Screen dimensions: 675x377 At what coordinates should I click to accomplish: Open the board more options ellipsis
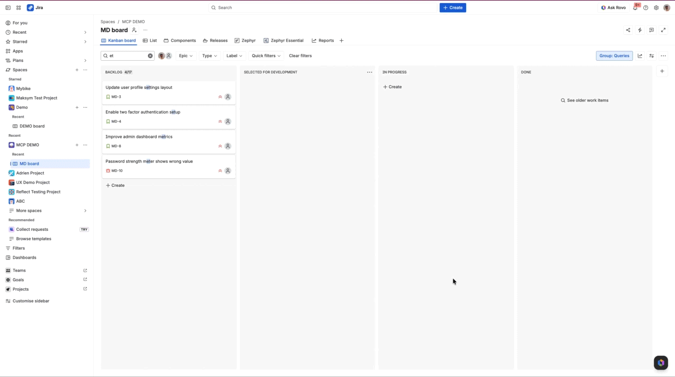663,56
